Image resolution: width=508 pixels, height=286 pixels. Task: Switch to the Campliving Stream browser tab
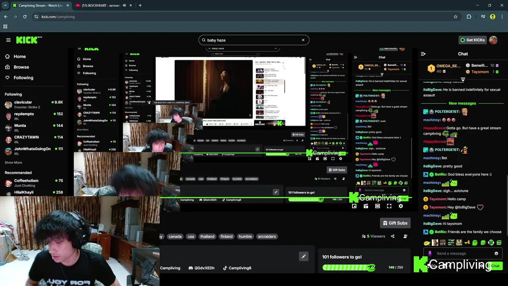coord(41,6)
